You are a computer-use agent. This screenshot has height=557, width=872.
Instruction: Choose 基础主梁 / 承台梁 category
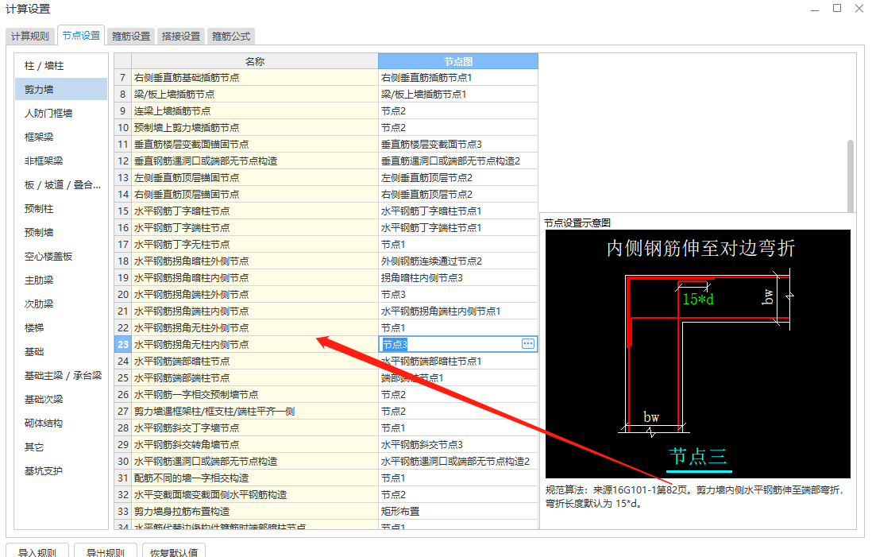pos(61,376)
